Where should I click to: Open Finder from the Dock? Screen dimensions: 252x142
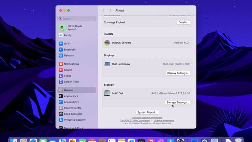click(x=14, y=140)
